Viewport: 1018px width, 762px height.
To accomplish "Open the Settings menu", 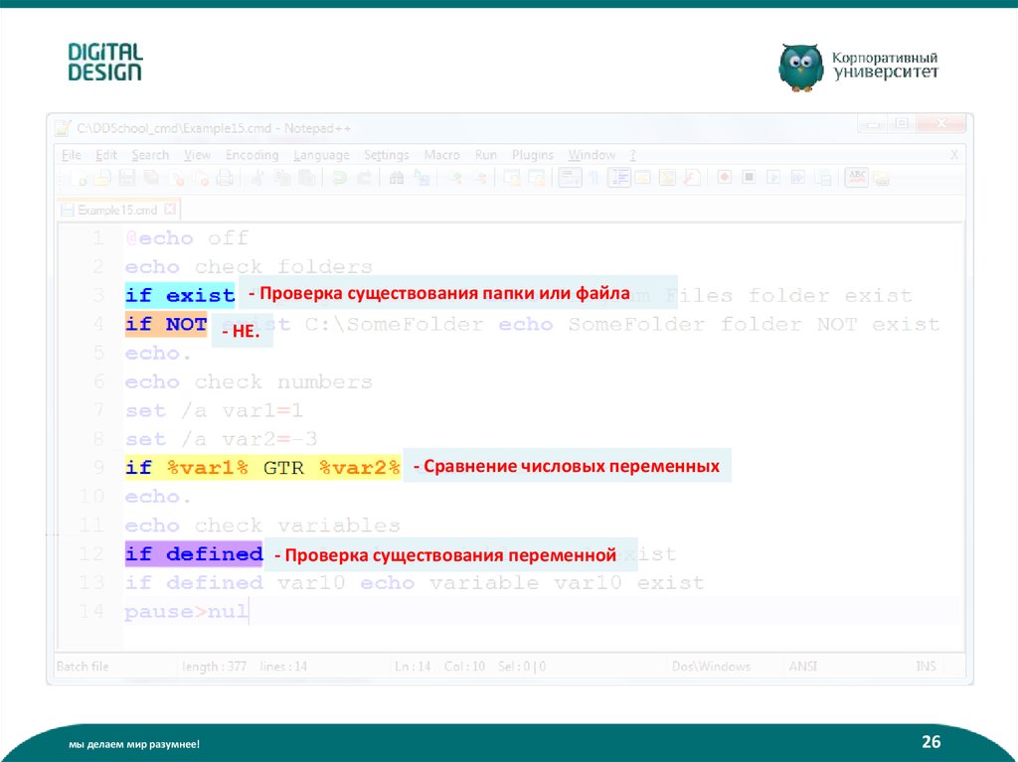I will pyautogui.click(x=387, y=155).
